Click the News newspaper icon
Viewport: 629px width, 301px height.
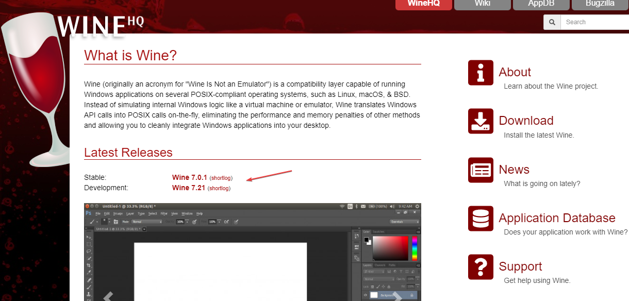[x=481, y=170]
